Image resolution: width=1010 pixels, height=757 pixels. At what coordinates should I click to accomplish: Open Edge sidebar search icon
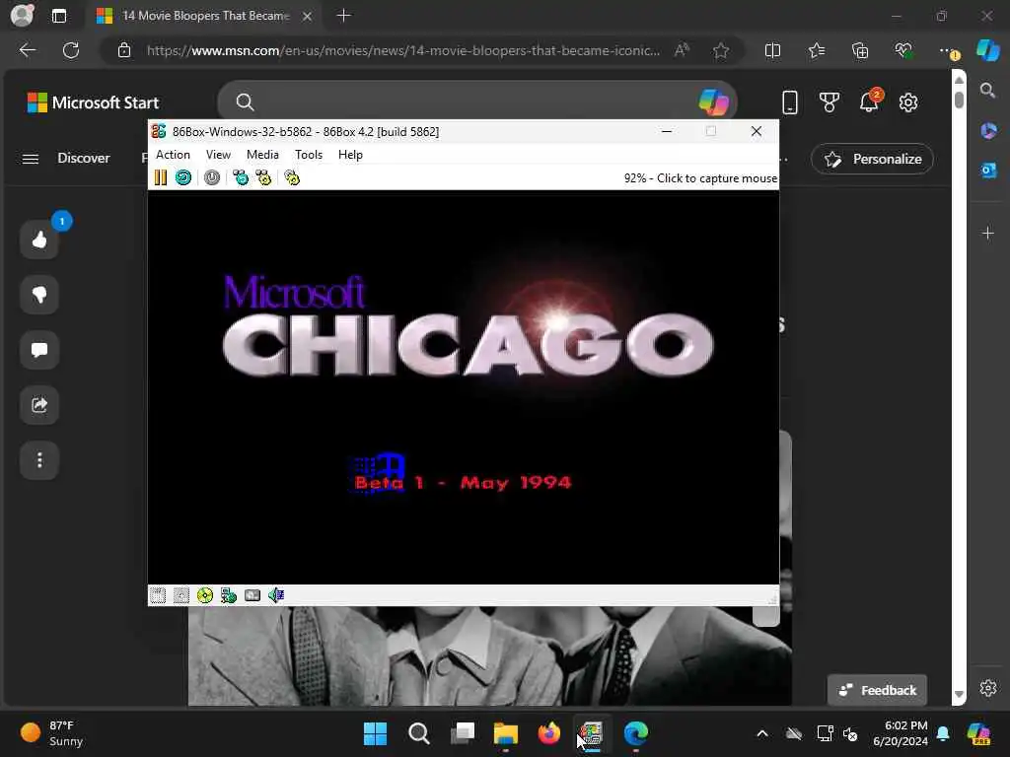click(988, 91)
